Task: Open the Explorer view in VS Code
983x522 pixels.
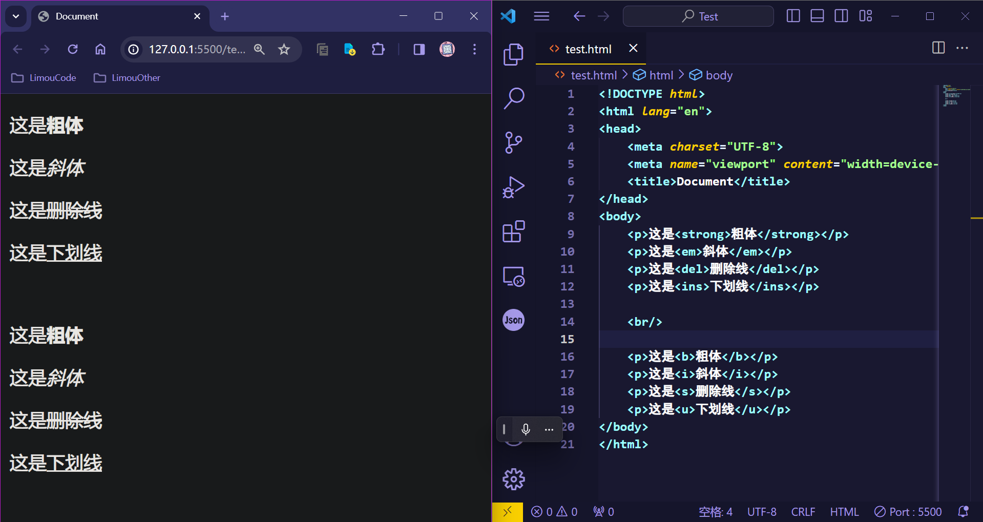Action: (x=513, y=54)
